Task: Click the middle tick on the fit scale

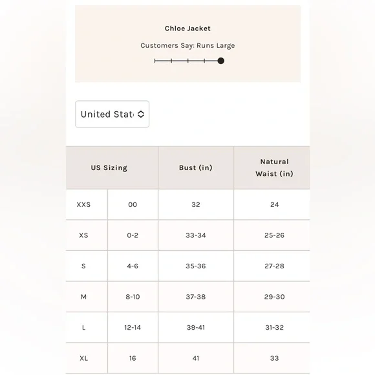Action: (x=188, y=61)
